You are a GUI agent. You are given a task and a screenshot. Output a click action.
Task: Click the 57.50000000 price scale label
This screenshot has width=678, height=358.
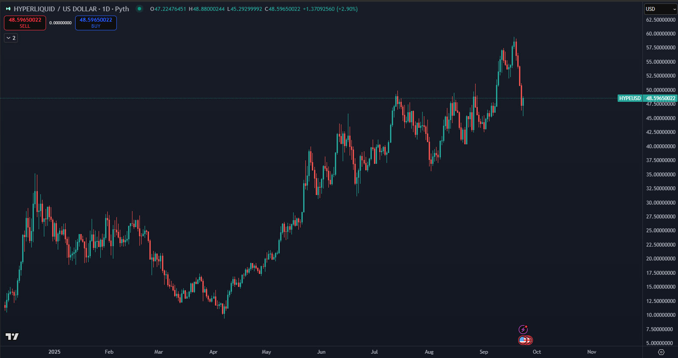pos(661,48)
